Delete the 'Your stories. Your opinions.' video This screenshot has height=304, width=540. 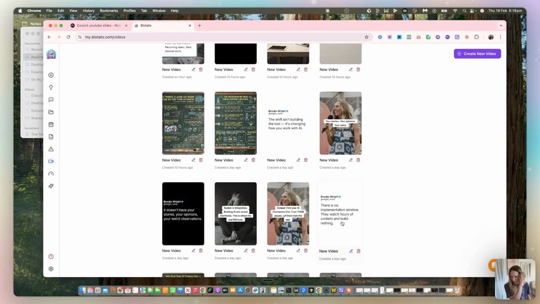click(358, 160)
